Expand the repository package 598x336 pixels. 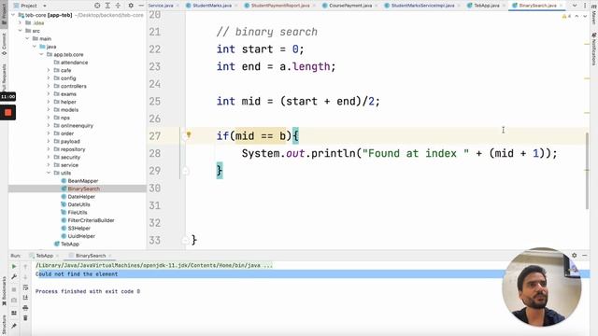pos(49,149)
